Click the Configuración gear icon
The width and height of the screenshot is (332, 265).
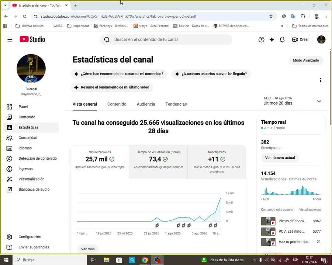pyautogui.click(x=9, y=237)
